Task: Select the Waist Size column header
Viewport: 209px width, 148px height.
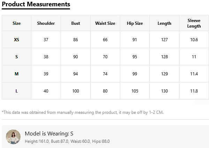Action: [105, 23]
